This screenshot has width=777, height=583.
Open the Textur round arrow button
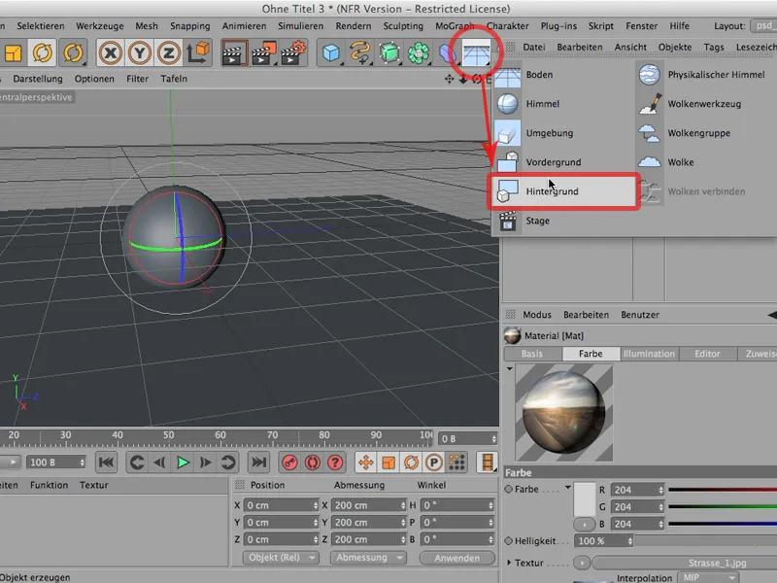tap(582, 563)
